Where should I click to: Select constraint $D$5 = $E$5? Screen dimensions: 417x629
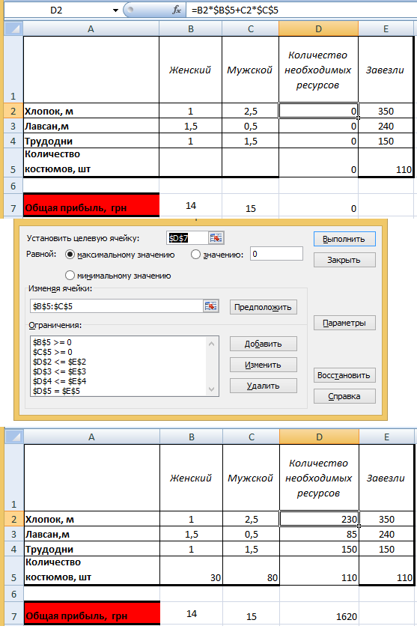click(56, 391)
